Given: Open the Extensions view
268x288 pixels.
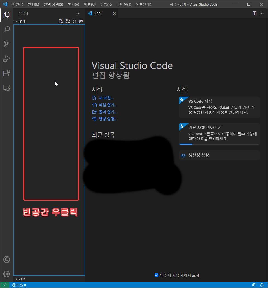Looking at the screenshot, I should tap(7, 73).
